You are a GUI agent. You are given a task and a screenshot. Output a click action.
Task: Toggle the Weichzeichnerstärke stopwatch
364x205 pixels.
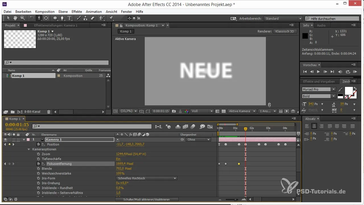[x=38, y=173]
